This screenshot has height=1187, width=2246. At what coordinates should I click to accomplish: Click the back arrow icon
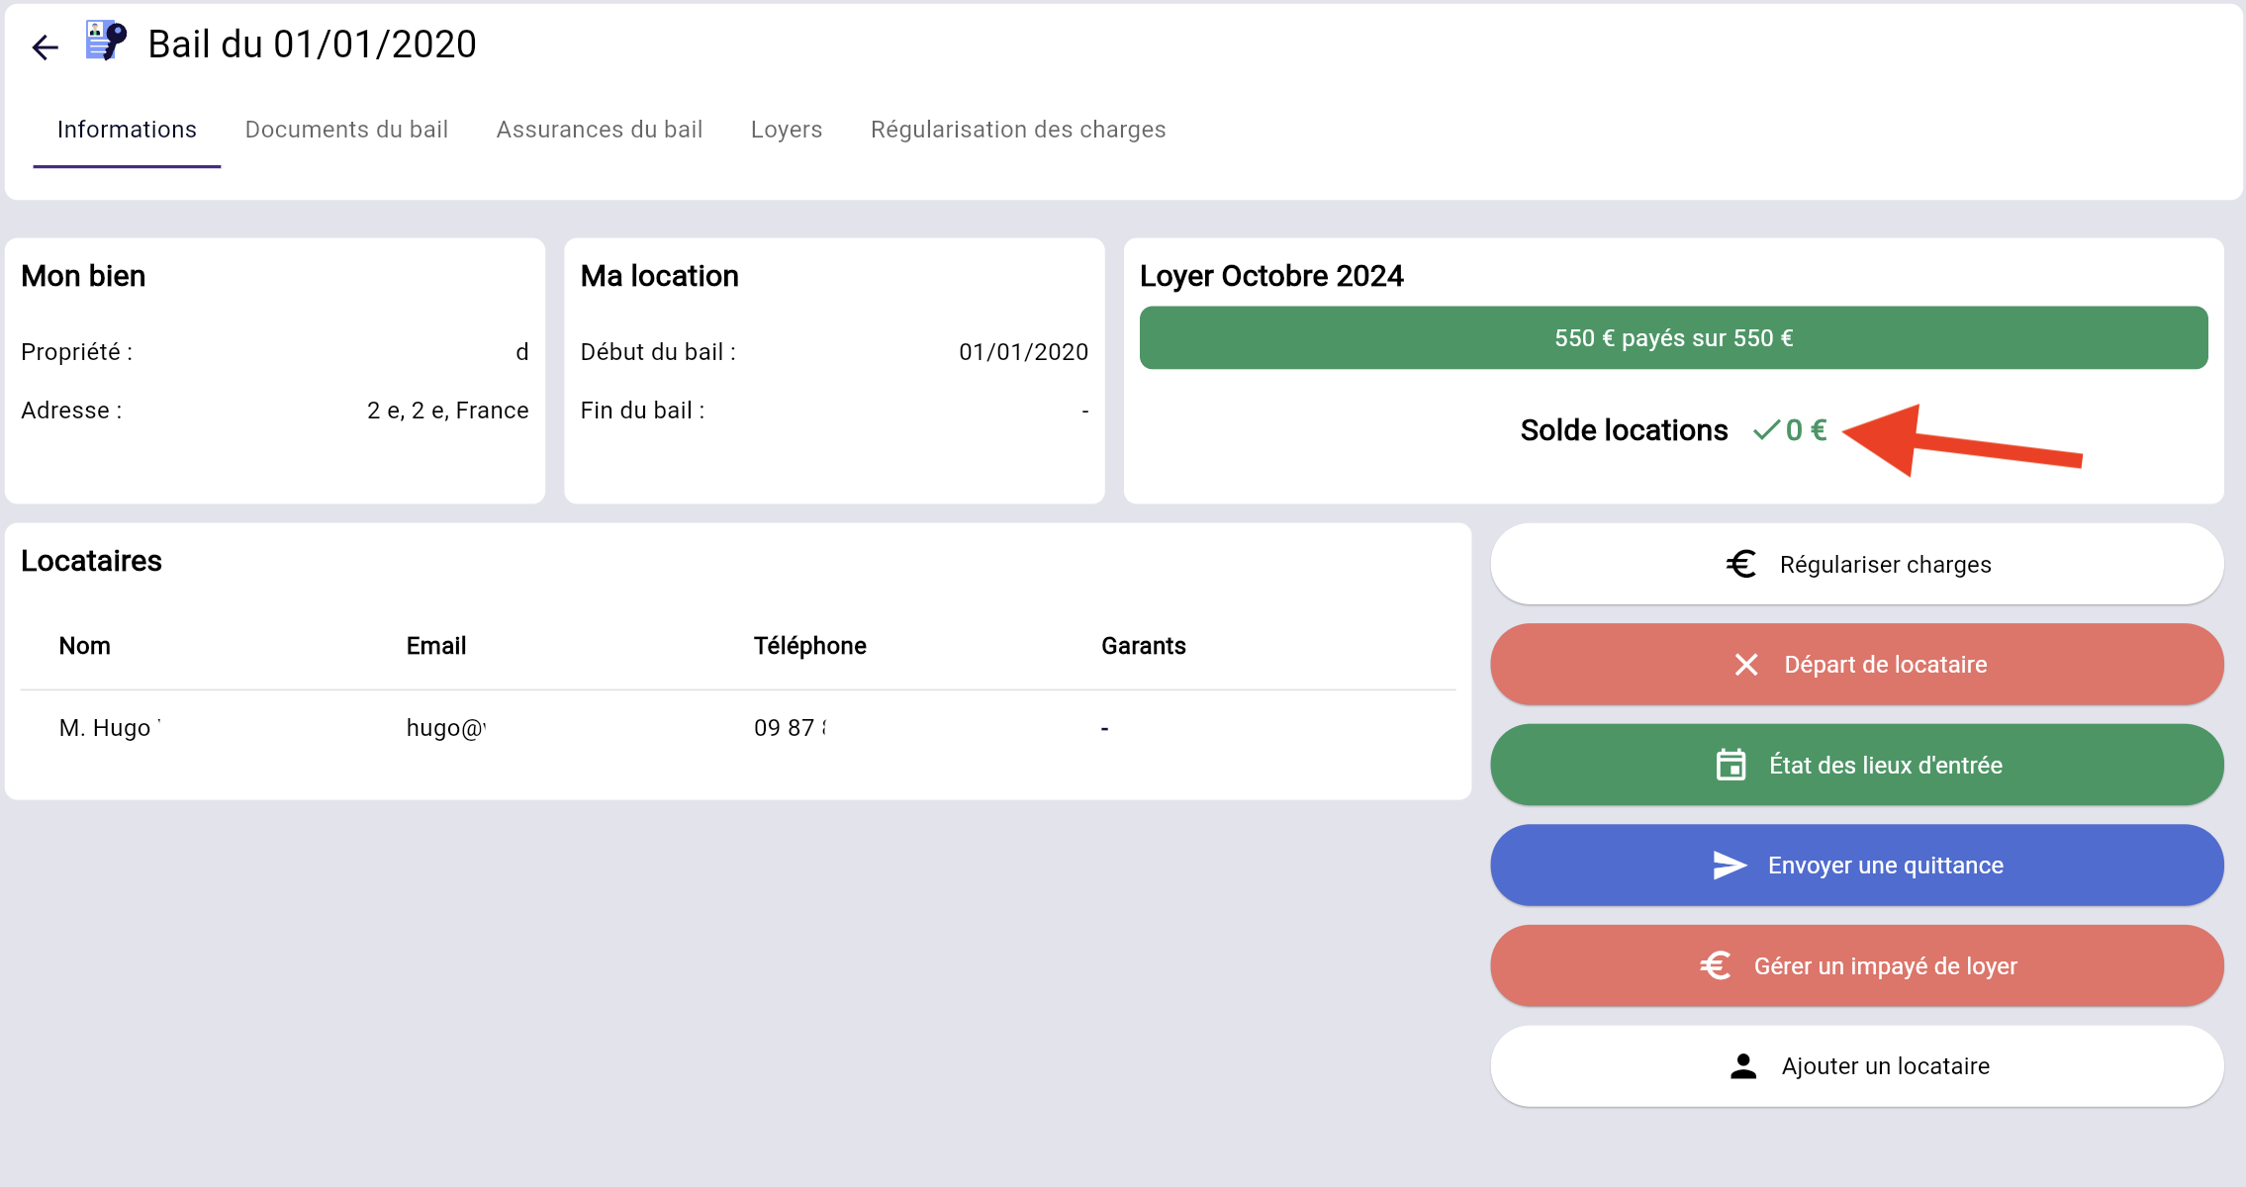(x=45, y=46)
